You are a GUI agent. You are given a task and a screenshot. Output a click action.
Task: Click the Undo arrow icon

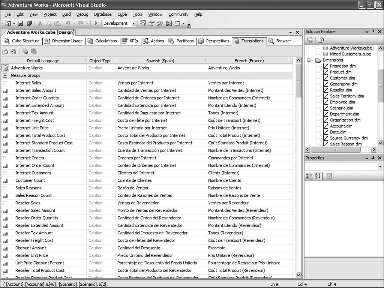click(x=68, y=23)
